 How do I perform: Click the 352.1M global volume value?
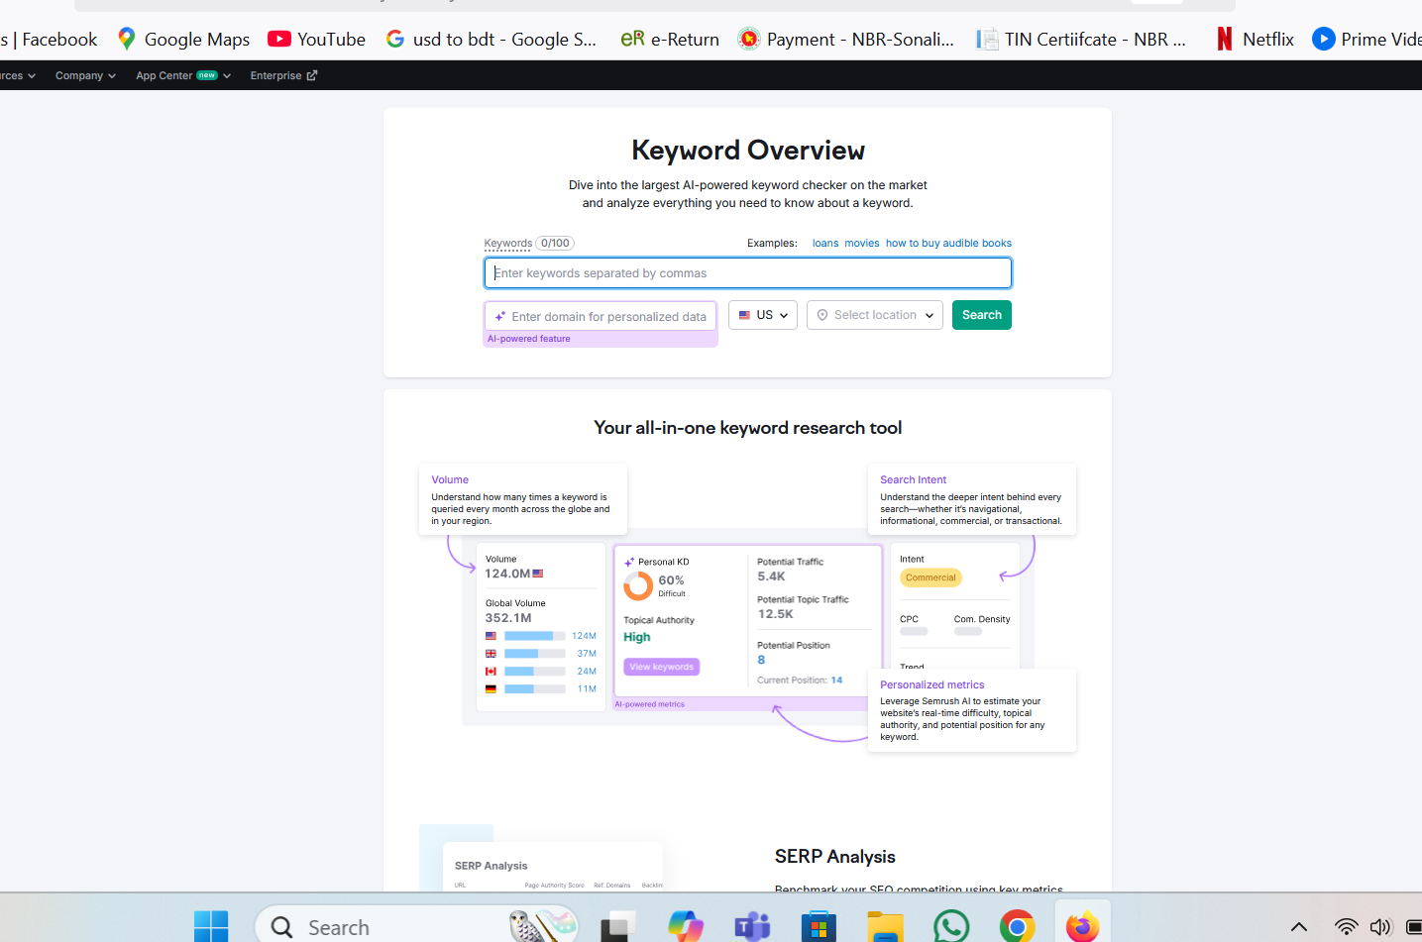(508, 618)
